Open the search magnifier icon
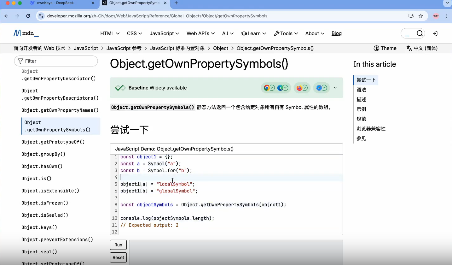The image size is (452, 265). point(420,33)
